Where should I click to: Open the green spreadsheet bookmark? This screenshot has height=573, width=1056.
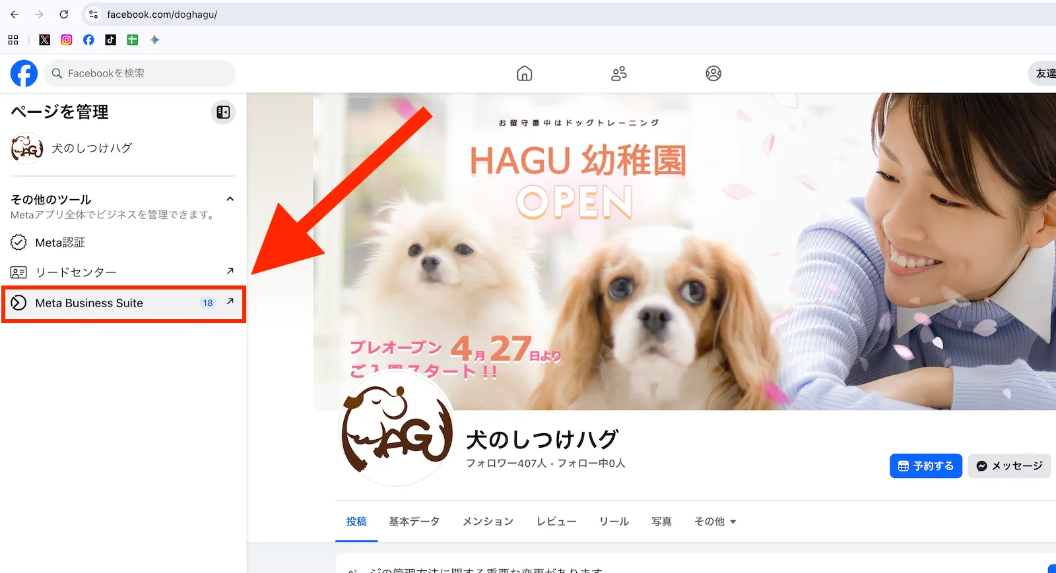tap(133, 40)
